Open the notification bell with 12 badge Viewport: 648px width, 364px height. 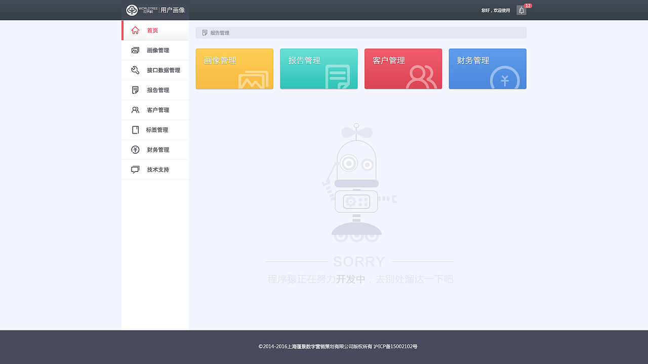[521, 10]
